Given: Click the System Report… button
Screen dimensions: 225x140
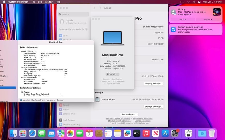Looking at the screenshot, I should click(129, 115).
